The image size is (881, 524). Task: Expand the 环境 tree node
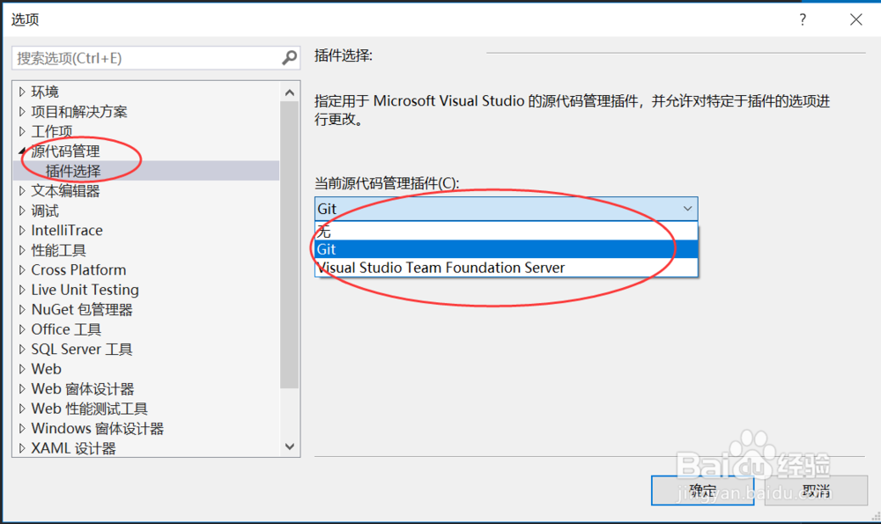22,92
